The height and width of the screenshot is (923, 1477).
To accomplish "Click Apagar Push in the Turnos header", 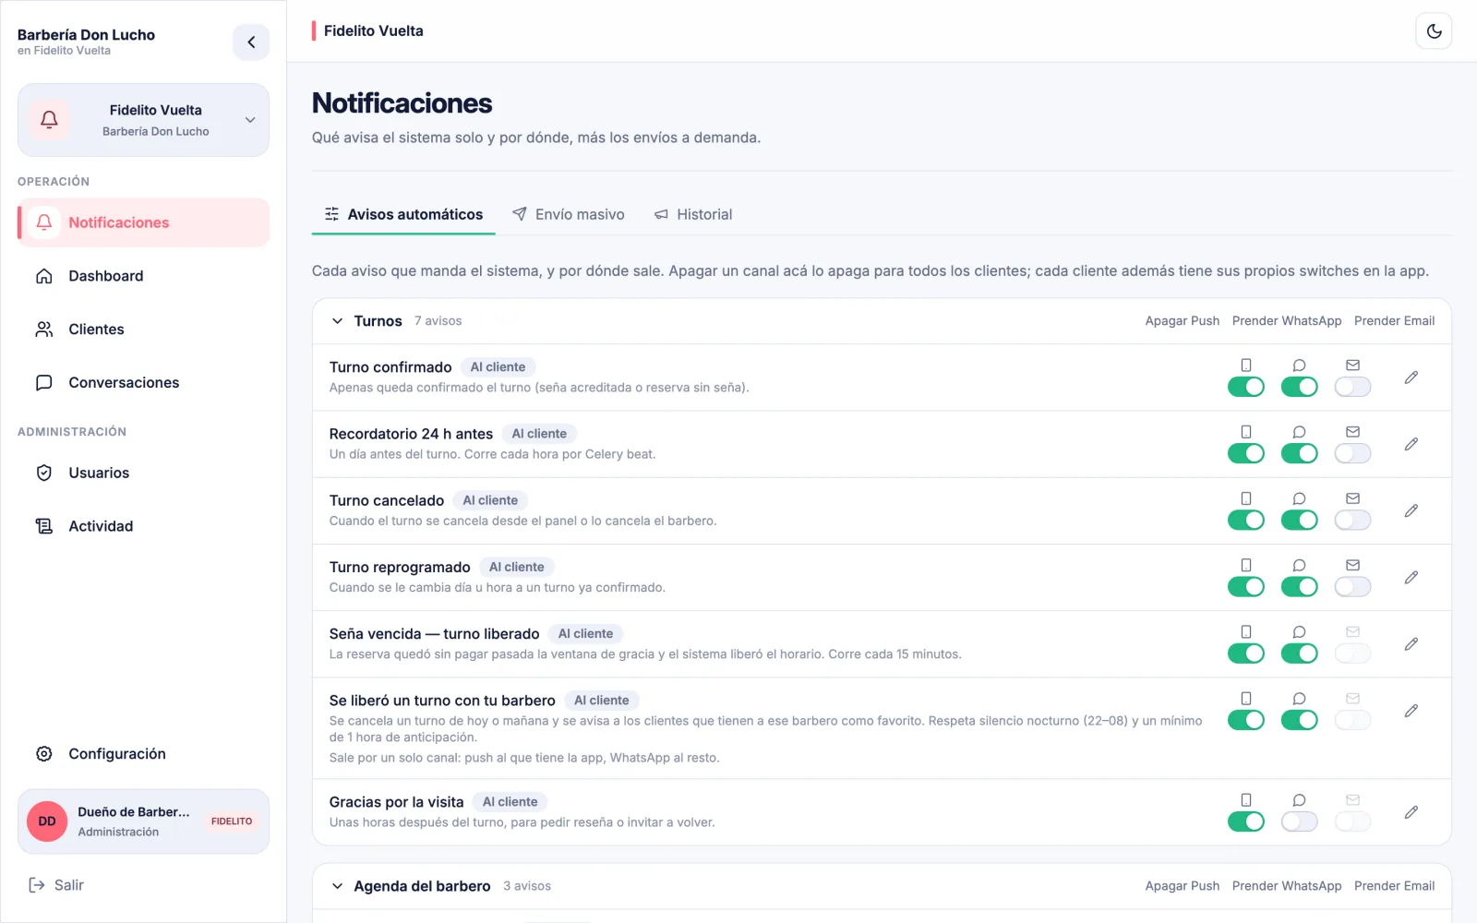I will coord(1182,321).
